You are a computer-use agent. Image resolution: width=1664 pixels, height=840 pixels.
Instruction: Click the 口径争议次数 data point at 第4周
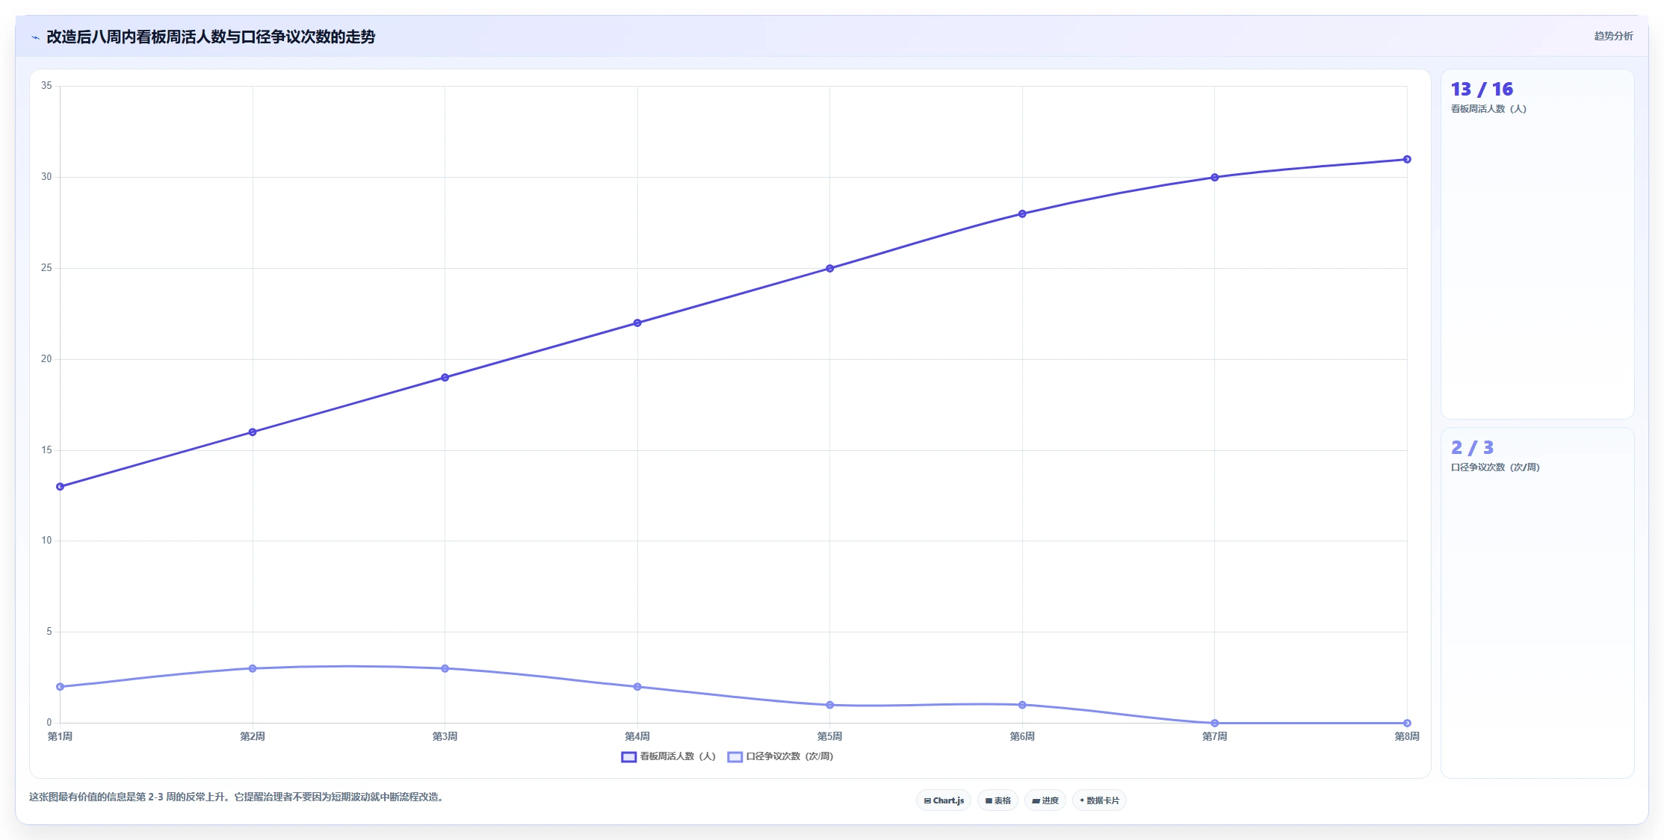click(x=637, y=687)
